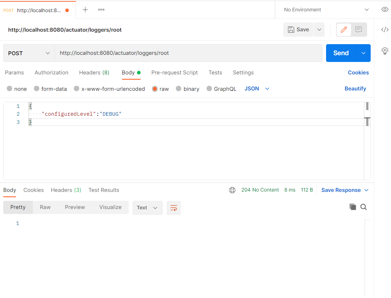Switch response view to Raw
The height and width of the screenshot is (298, 391).
tap(45, 207)
